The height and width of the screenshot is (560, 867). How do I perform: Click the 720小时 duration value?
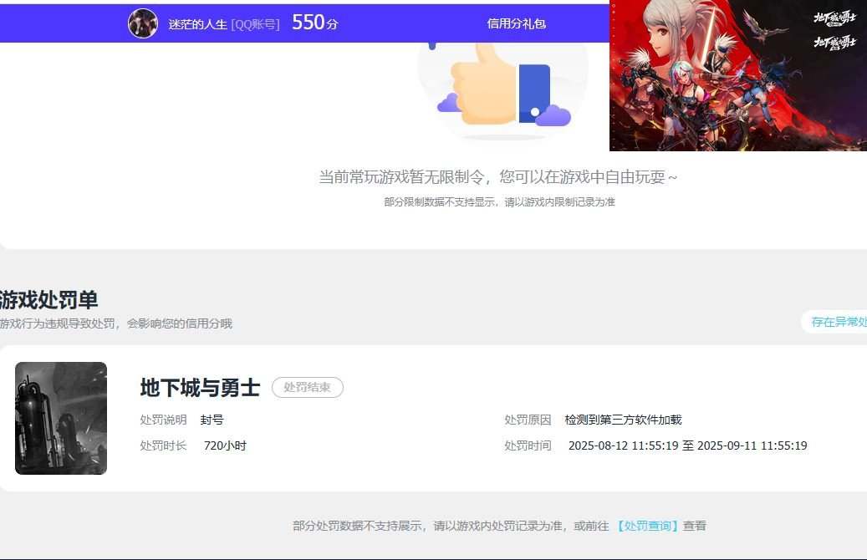click(225, 445)
